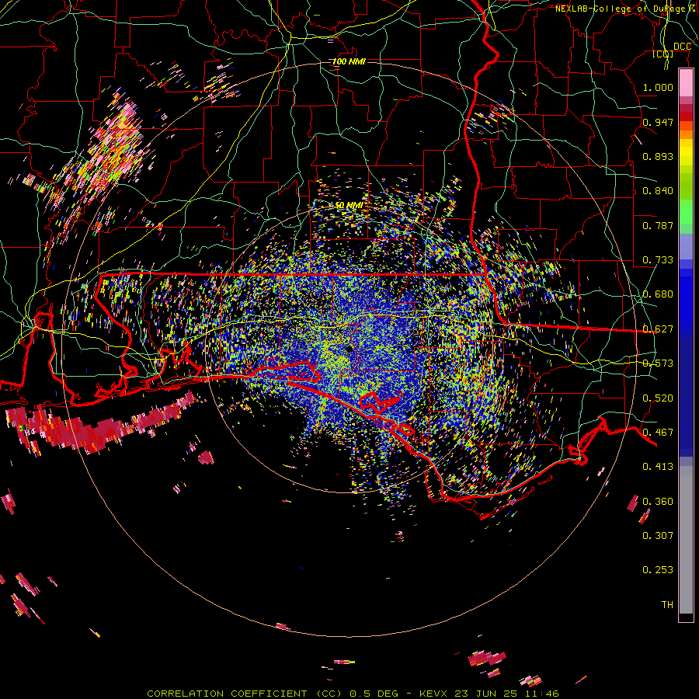Click the 0.413 legend value
699x699 pixels.
tap(658, 467)
